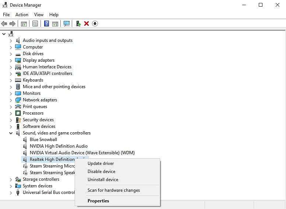Expand the Display adapters chevron
This screenshot has height=209, width=286.
(11, 61)
